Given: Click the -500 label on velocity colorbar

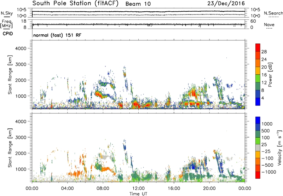Looking at the screenshot, I should click(x=267, y=165).
